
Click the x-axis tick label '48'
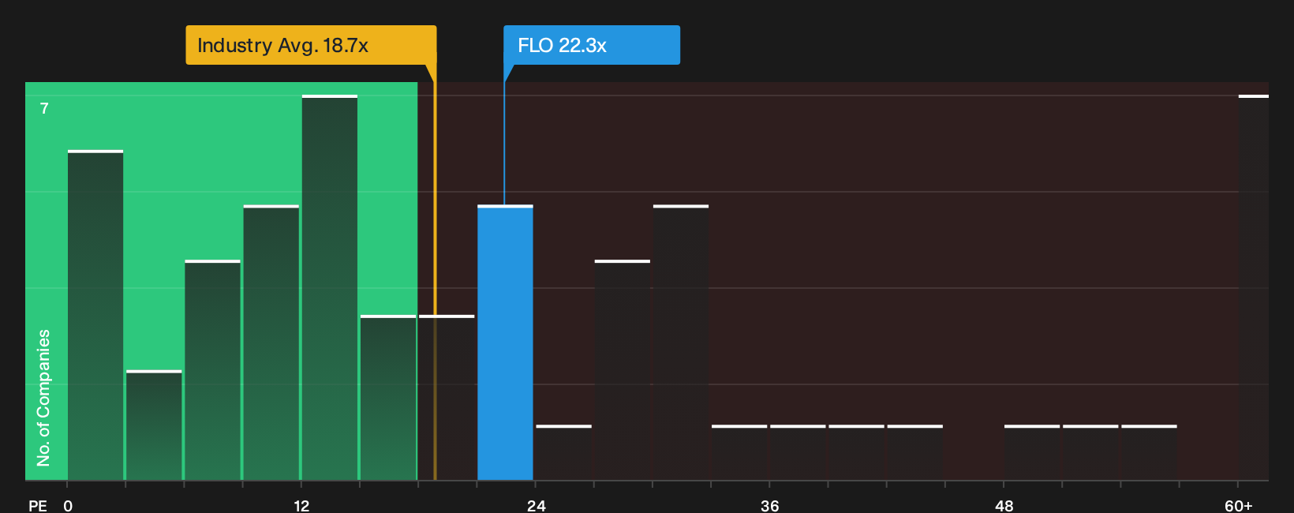pos(1004,505)
